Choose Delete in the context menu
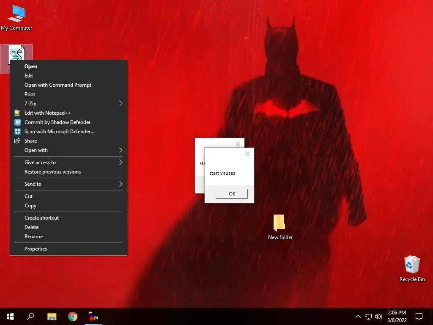 tap(69, 227)
